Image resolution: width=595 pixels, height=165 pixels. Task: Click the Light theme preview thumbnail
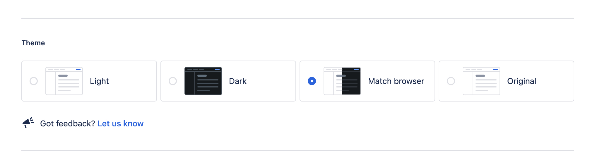click(x=64, y=81)
